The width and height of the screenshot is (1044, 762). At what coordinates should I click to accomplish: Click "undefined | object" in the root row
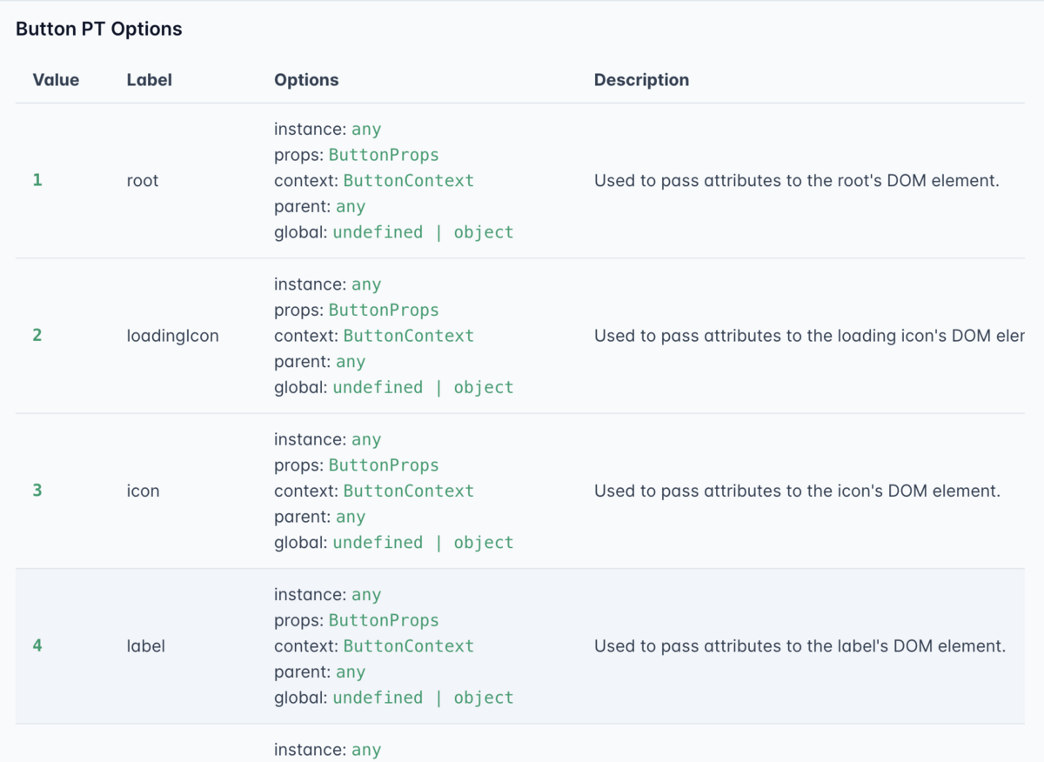coord(423,232)
